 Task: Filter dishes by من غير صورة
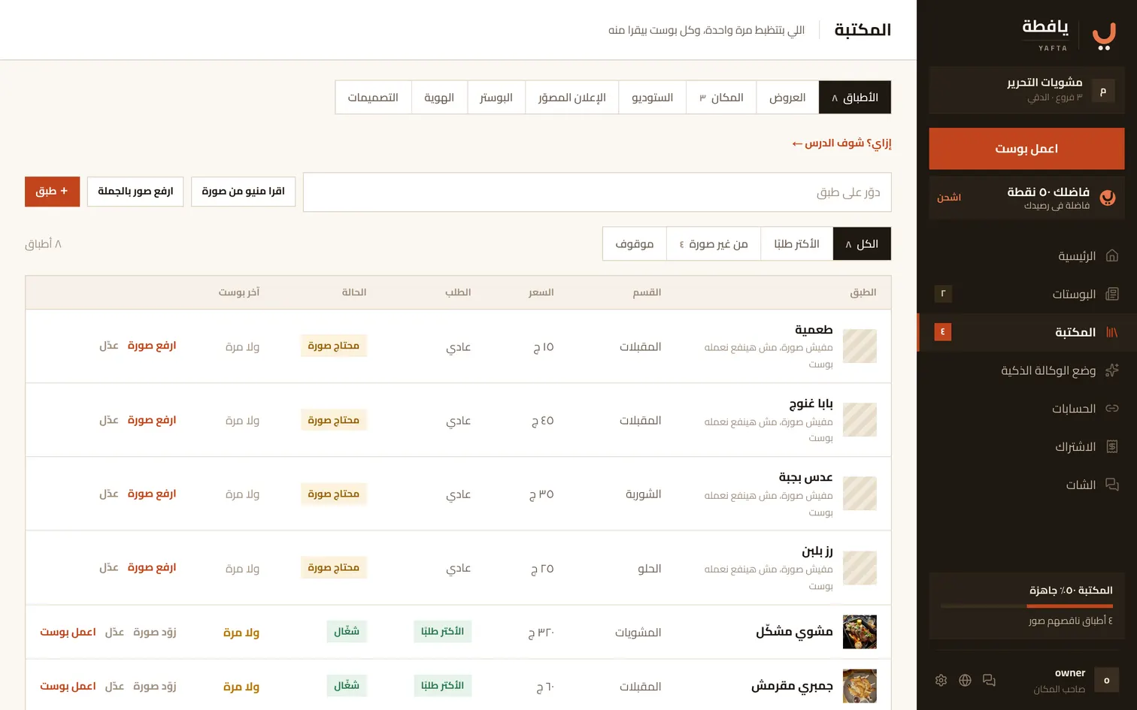[x=714, y=244]
